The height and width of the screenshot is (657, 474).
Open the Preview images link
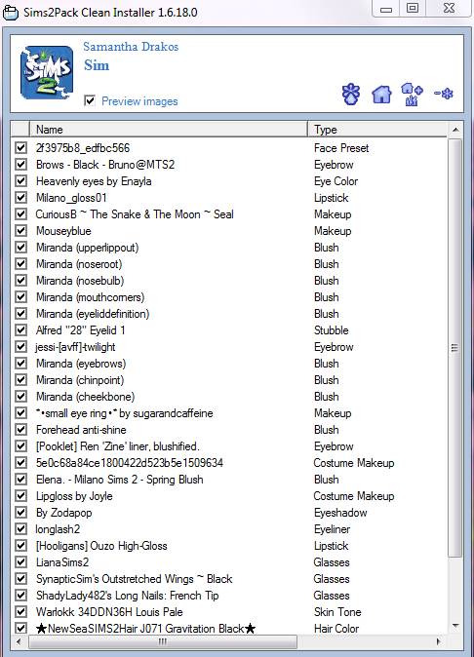(x=139, y=101)
